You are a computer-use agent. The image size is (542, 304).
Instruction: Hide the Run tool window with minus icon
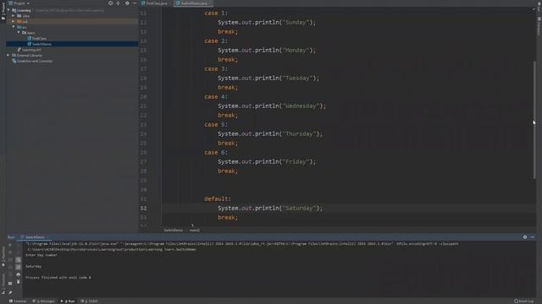[533, 237]
